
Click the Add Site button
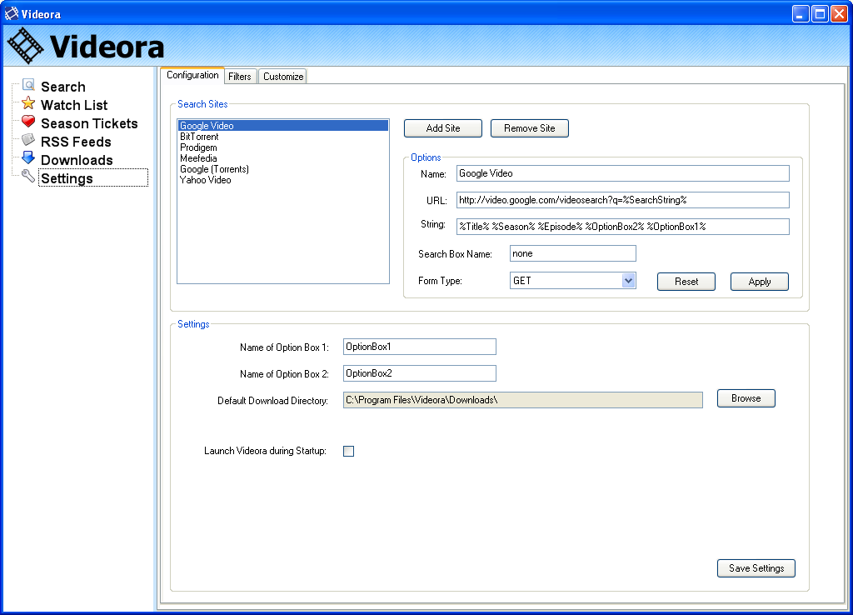(443, 128)
